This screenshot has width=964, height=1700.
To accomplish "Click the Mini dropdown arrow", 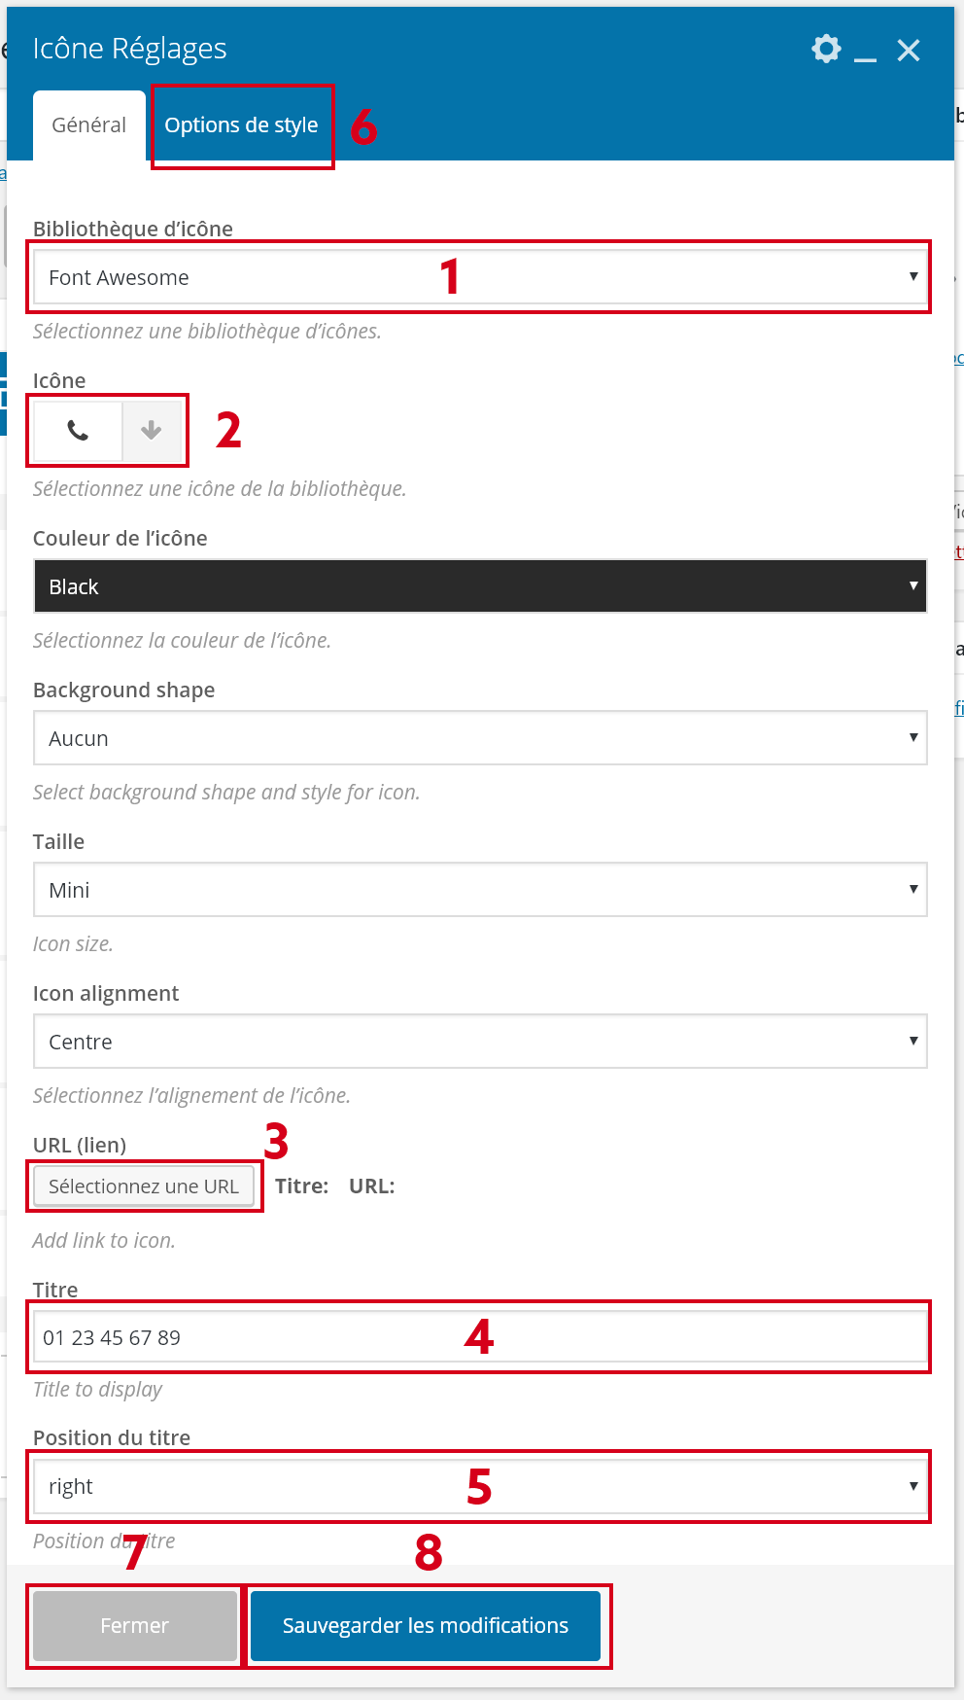I will pyautogui.click(x=913, y=890).
